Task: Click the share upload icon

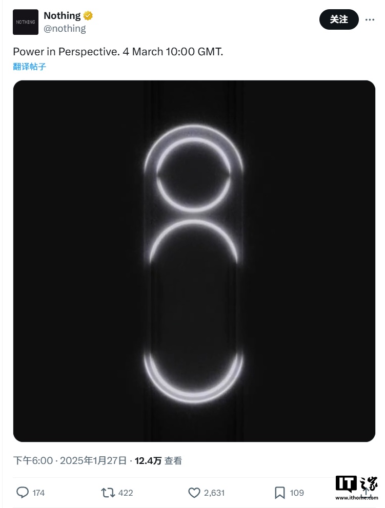Action: [366, 493]
